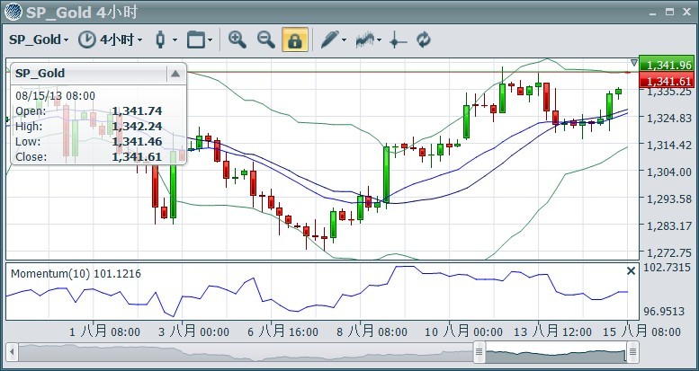Image resolution: width=699 pixels, height=371 pixels.
Task: Click the chart template window icon
Action: pyautogui.click(x=196, y=40)
